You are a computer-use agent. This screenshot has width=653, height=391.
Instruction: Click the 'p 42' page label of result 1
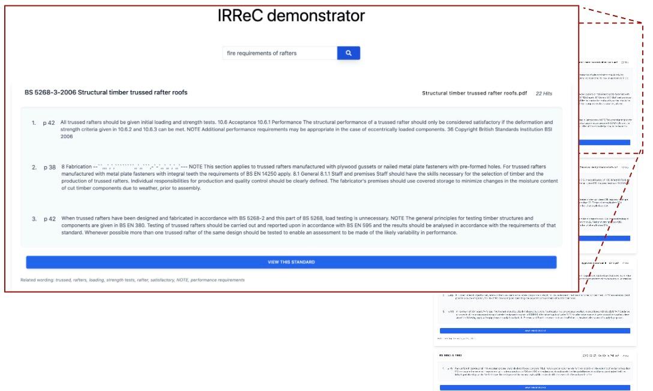(x=49, y=123)
